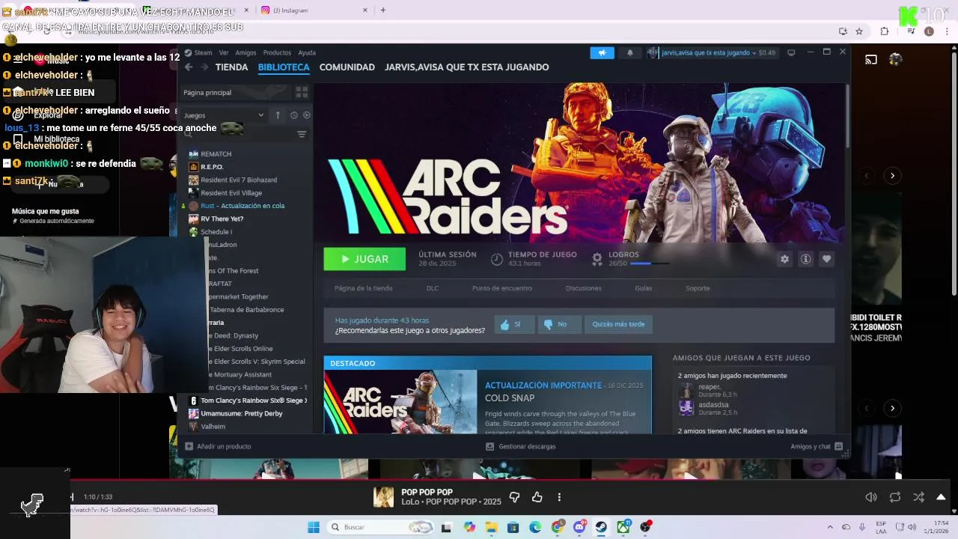Open Discusiones link

click(583, 288)
